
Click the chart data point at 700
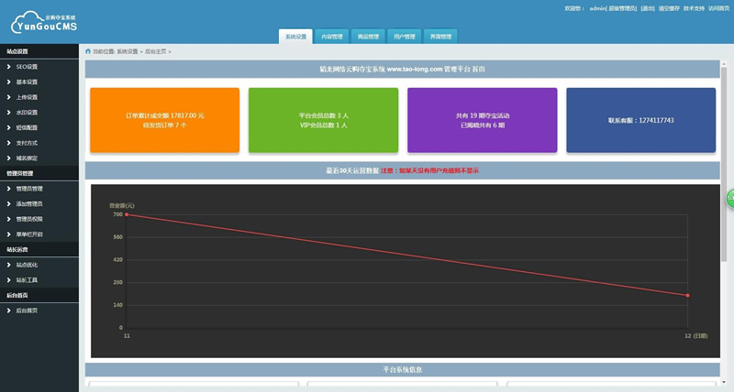(127, 214)
